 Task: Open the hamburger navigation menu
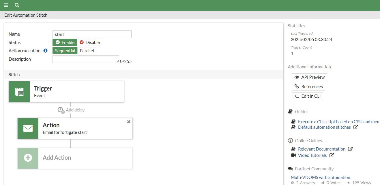coord(6,5)
